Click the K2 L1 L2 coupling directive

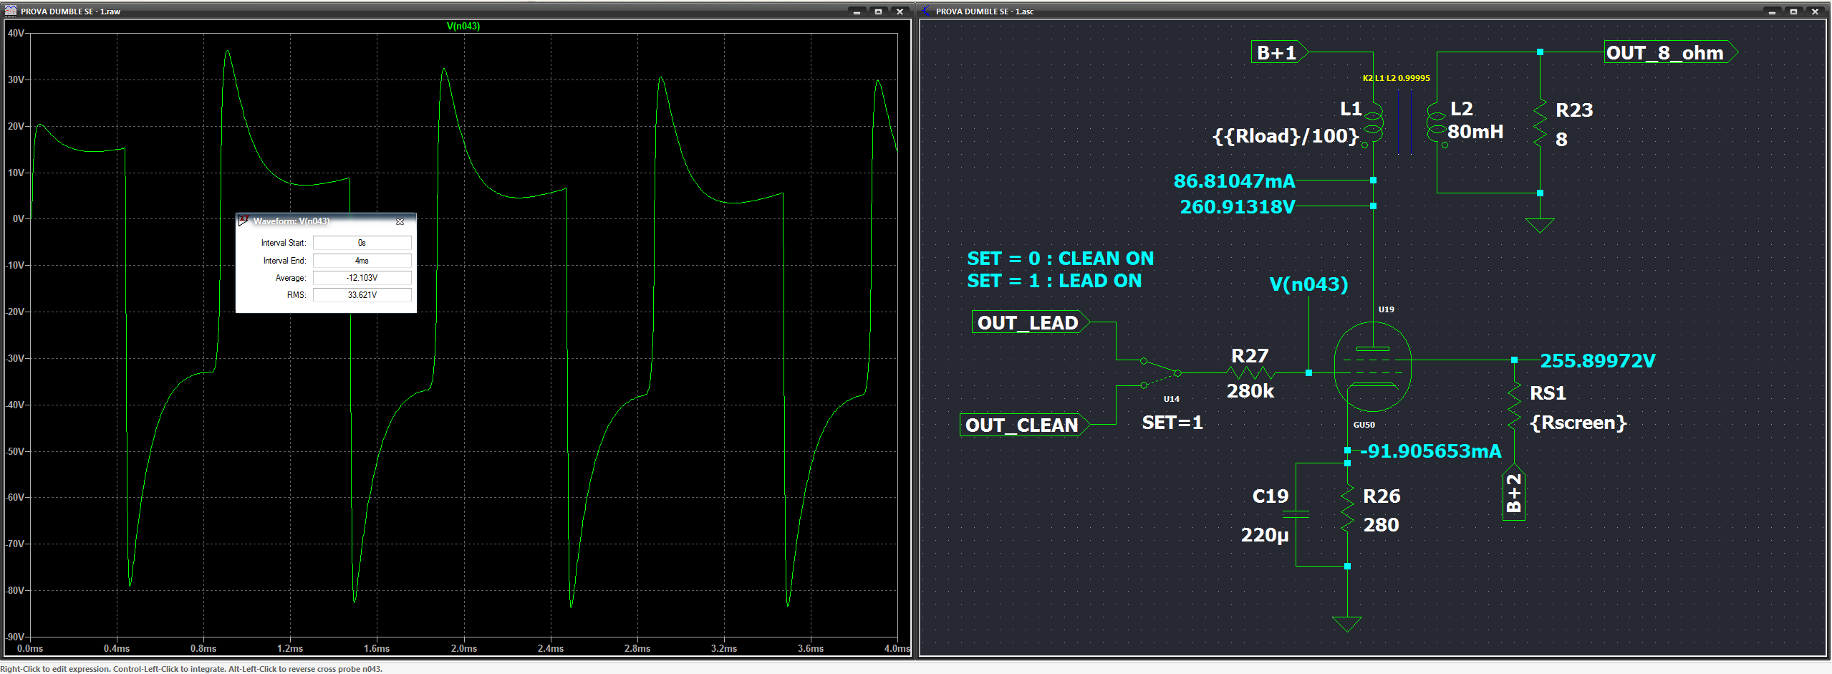(1395, 78)
